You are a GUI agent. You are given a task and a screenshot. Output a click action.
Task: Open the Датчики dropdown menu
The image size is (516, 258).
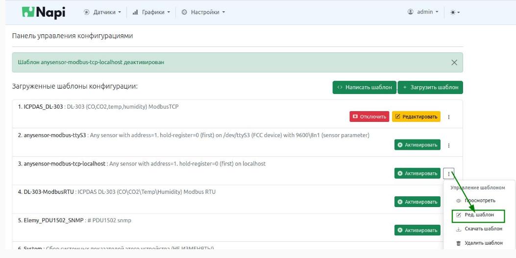[101, 12]
